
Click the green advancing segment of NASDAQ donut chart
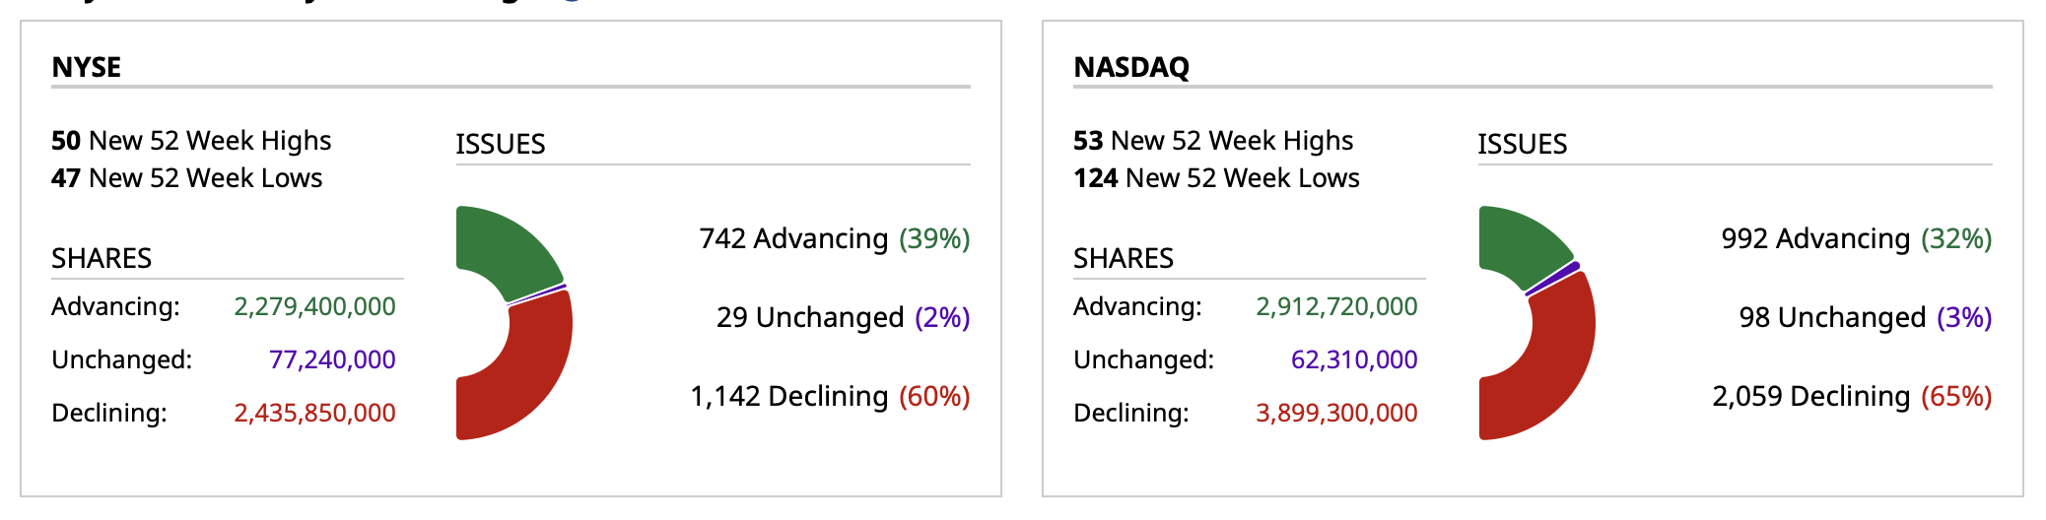pyautogui.click(x=1518, y=244)
